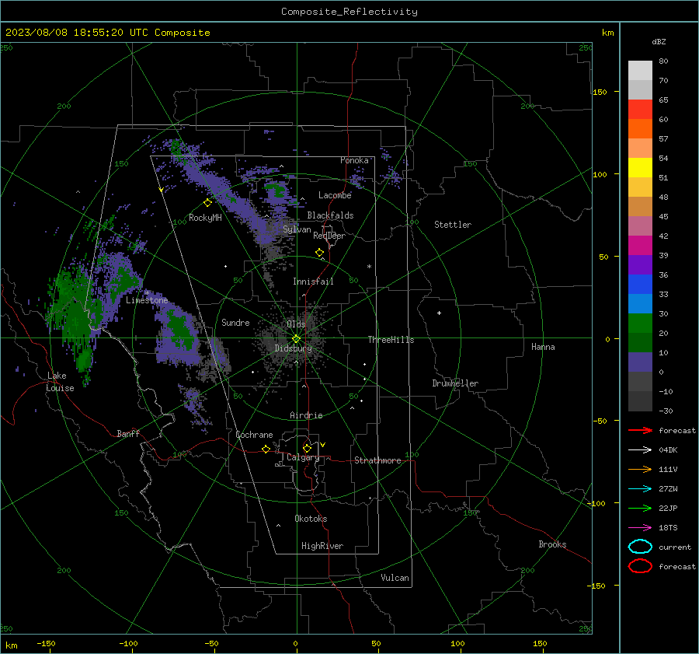Click the Drumheller town label

455,383
